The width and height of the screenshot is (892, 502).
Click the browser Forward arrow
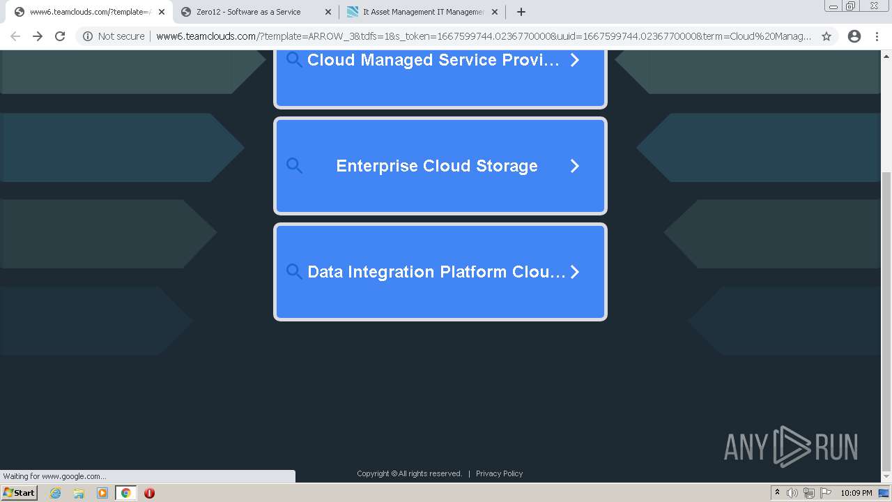(38, 36)
